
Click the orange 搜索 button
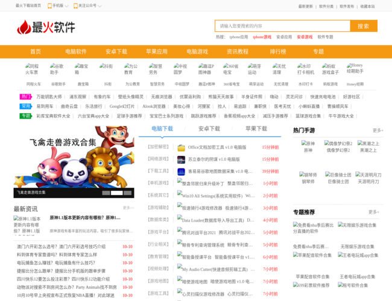tap(364, 26)
